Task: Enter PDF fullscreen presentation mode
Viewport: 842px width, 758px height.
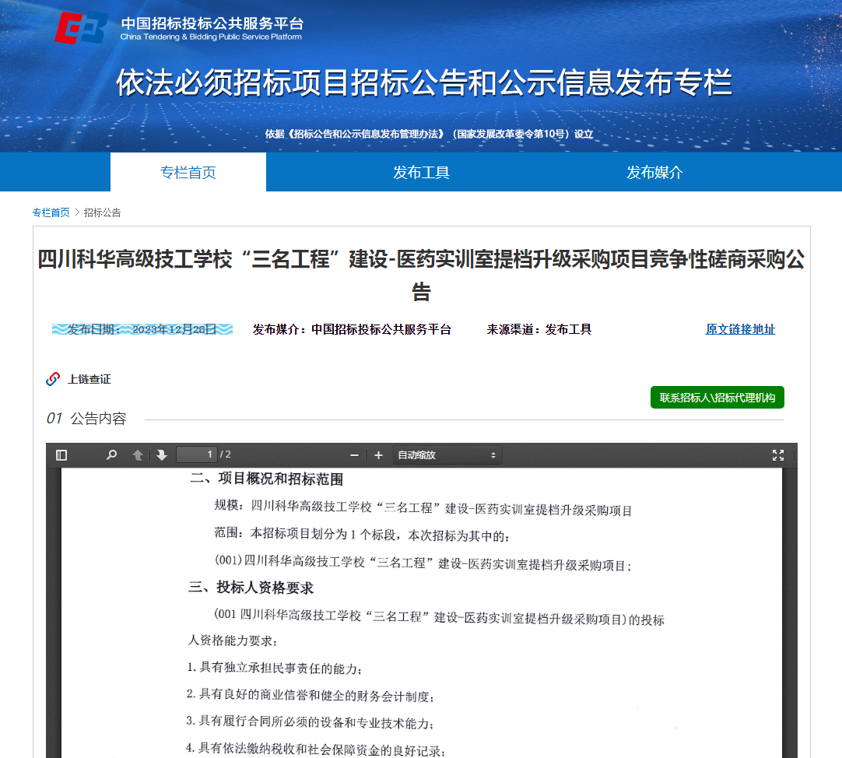Action: click(778, 455)
